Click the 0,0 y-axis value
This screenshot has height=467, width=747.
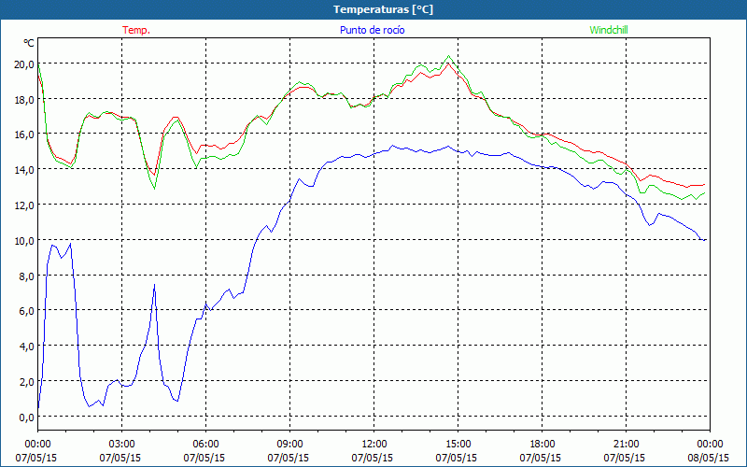coord(26,417)
